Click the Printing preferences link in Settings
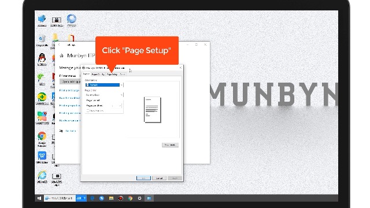 click(x=70, y=113)
